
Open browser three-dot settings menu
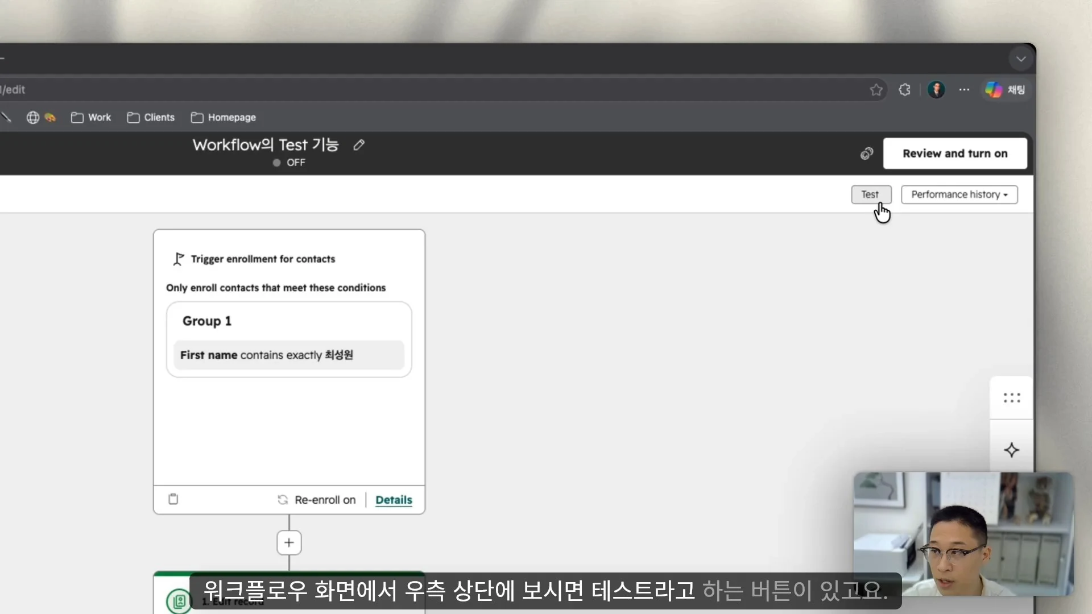coord(964,90)
